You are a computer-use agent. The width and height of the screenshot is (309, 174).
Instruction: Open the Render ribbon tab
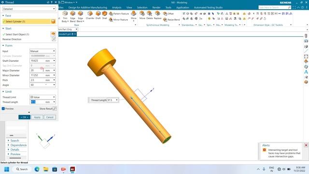click(x=156, y=8)
